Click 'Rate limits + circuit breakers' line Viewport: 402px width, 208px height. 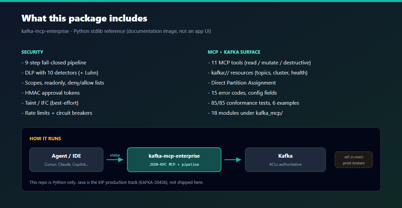pyautogui.click(x=57, y=113)
